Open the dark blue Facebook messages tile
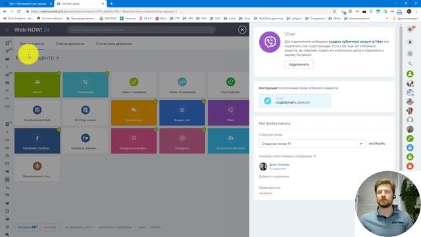 tap(37, 141)
